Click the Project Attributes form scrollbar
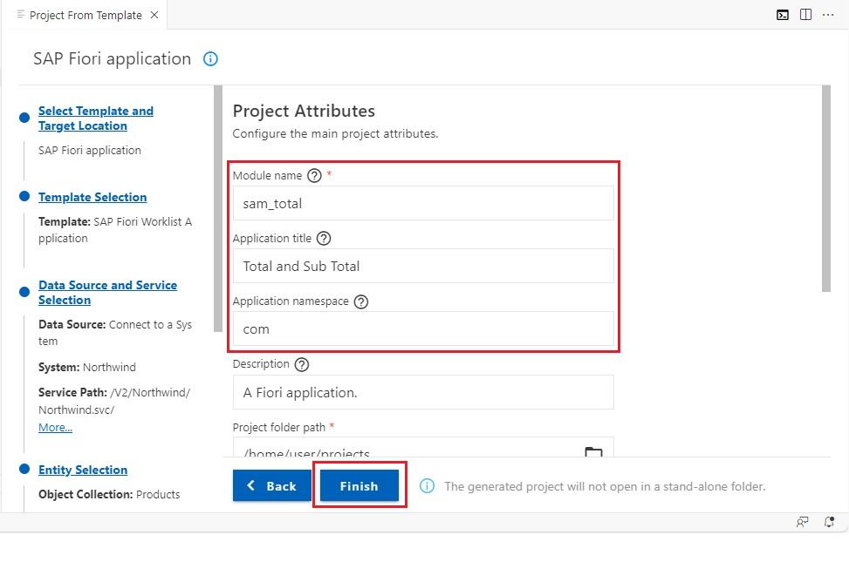849x562 pixels. [x=825, y=188]
